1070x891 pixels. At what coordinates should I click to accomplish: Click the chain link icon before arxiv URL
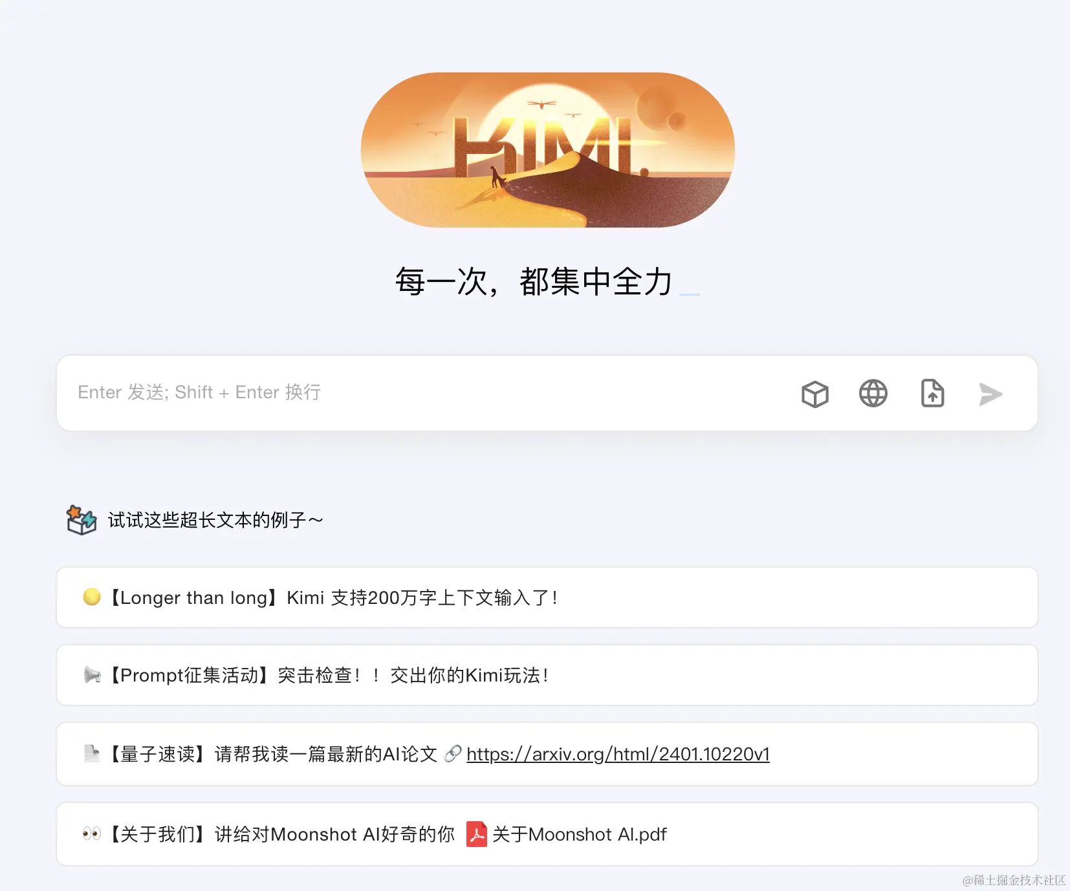[453, 753]
